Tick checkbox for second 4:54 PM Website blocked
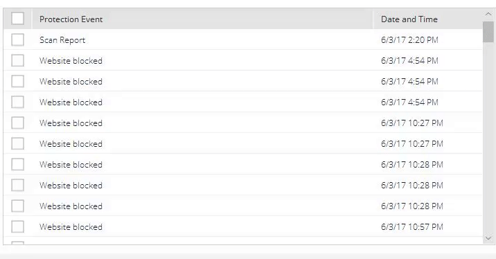 17,81
